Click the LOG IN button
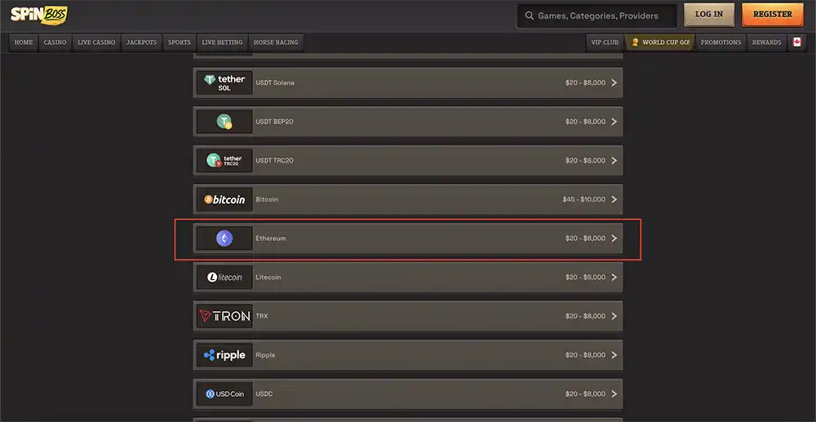This screenshot has width=816, height=422. click(x=709, y=15)
